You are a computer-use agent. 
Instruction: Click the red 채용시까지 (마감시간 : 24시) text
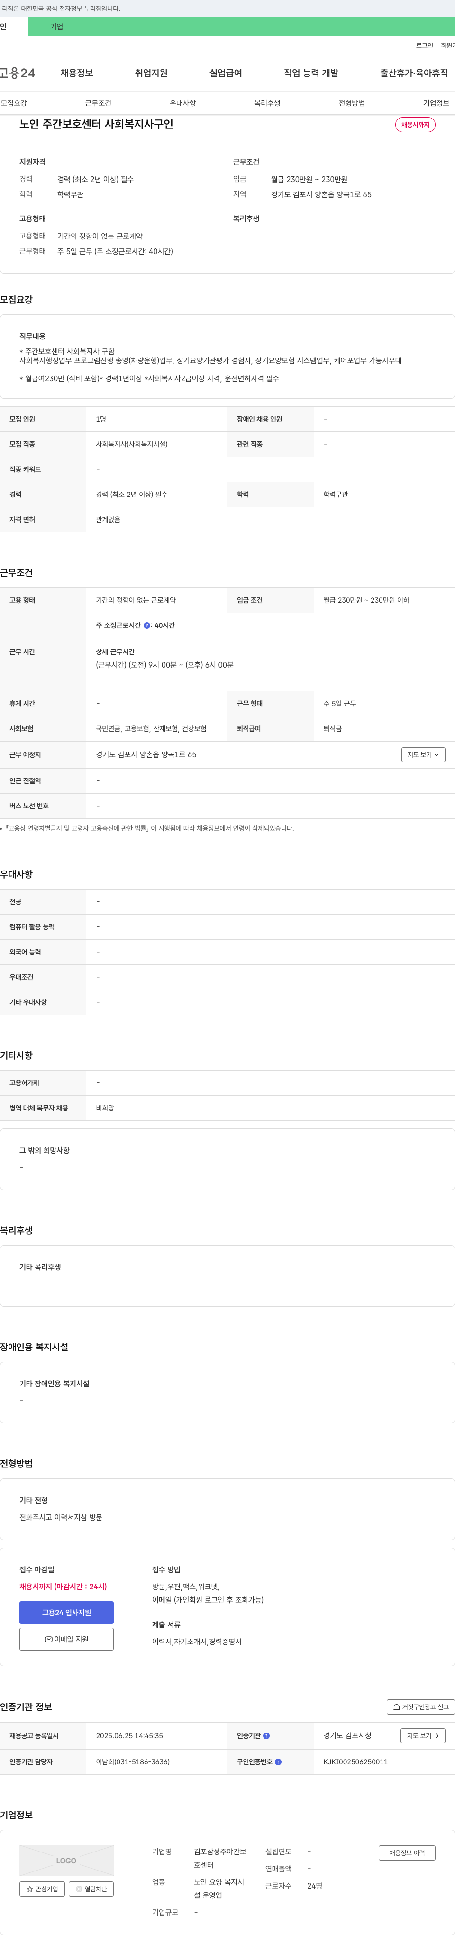coord(63,1587)
